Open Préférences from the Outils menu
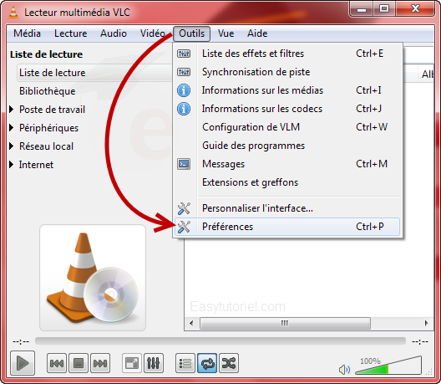 [287, 227]
